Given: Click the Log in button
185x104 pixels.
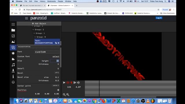Looking at the screenshot, I should [159, 18].
